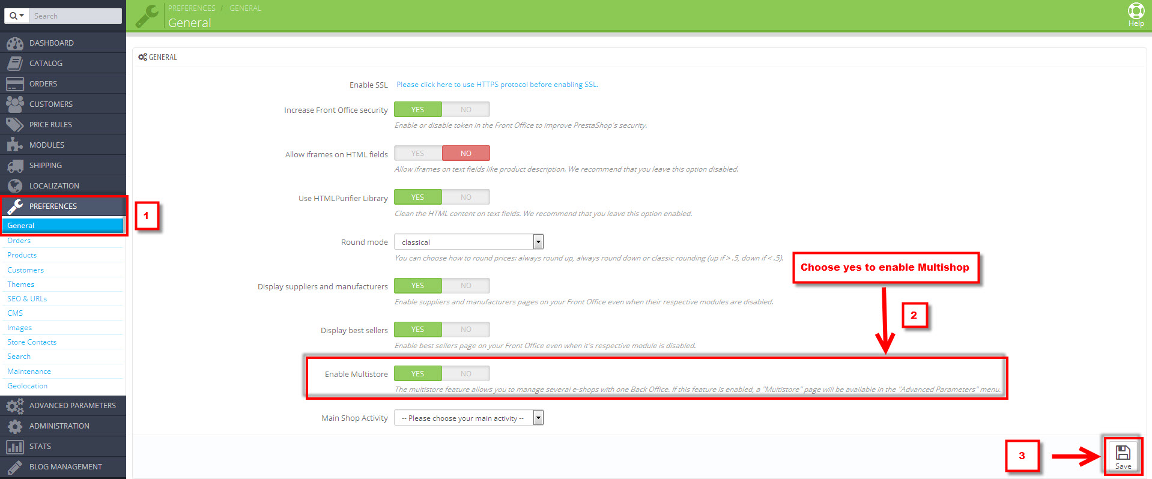Choose NO for Use HTMLPurifier Library
1152x479 pixels.
coord(466,197)
